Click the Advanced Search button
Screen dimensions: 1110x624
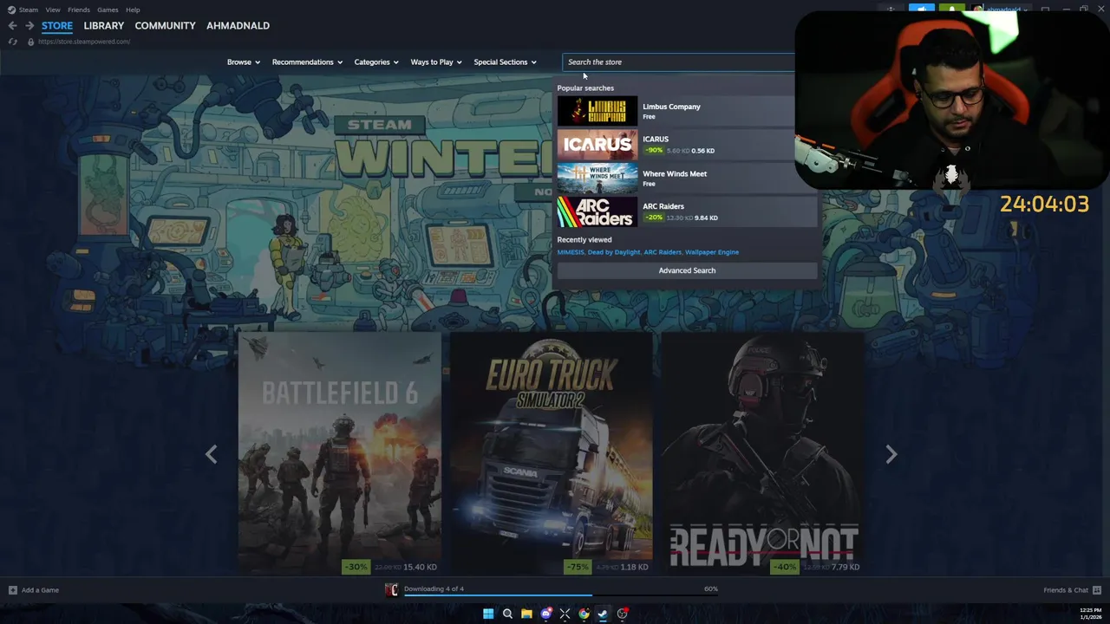[x=687, y=270]
